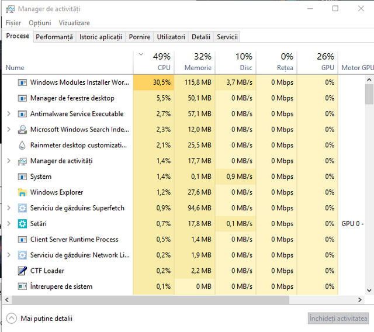Click the 94,6 MB Superfetch memory cell
Viewport: 374px width, 332px height.
[x=195, y=208]
